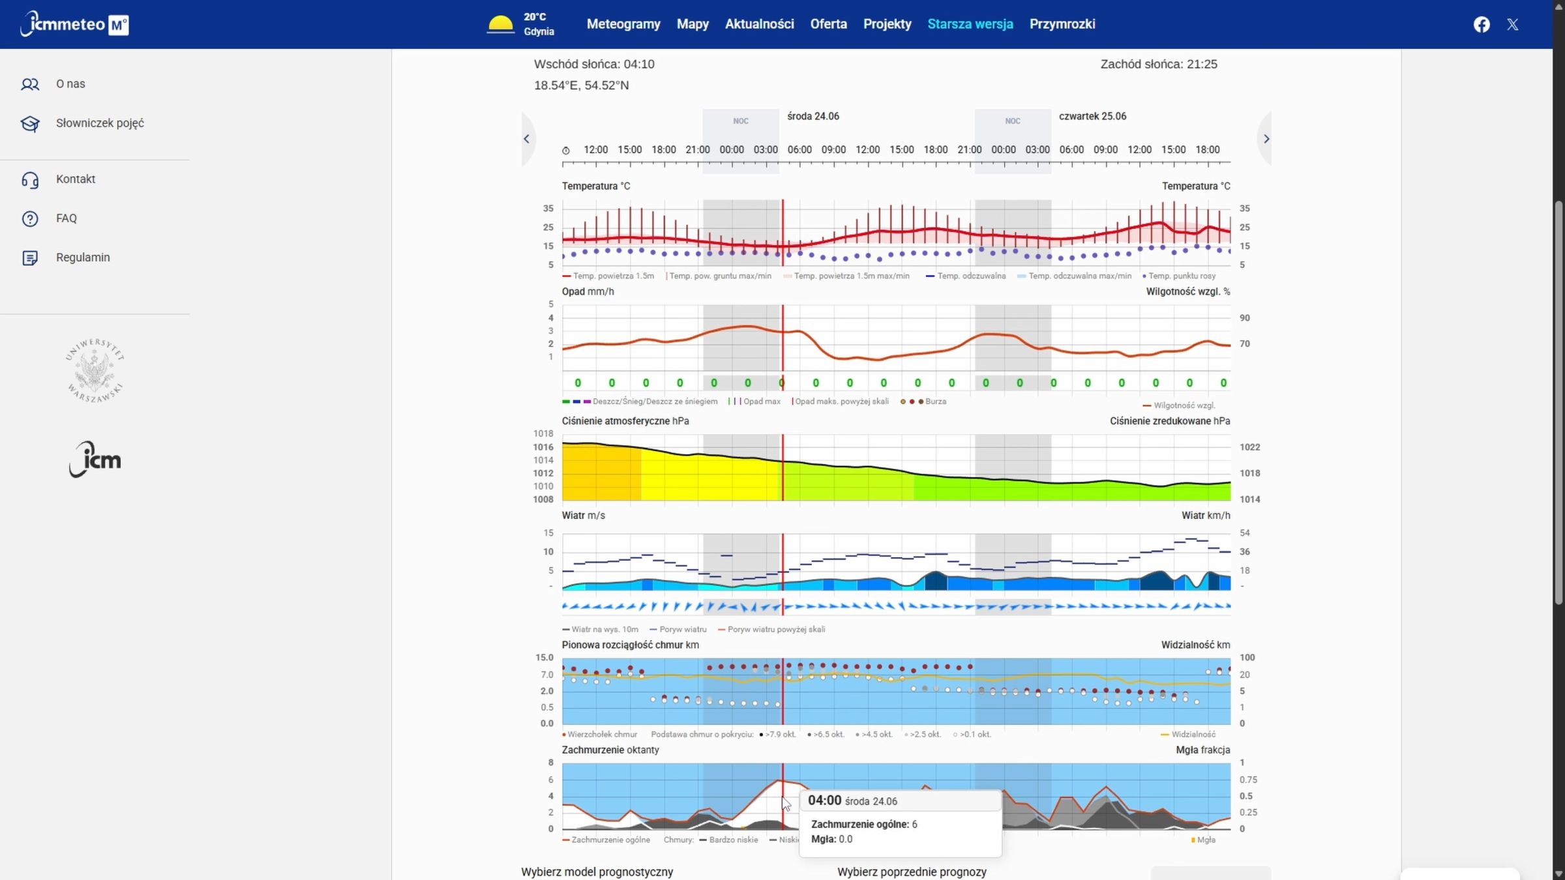Open the Meteogramy menu
This screenshot has width=1565, height=880.
pyautogui.click(x=623, y=24)
